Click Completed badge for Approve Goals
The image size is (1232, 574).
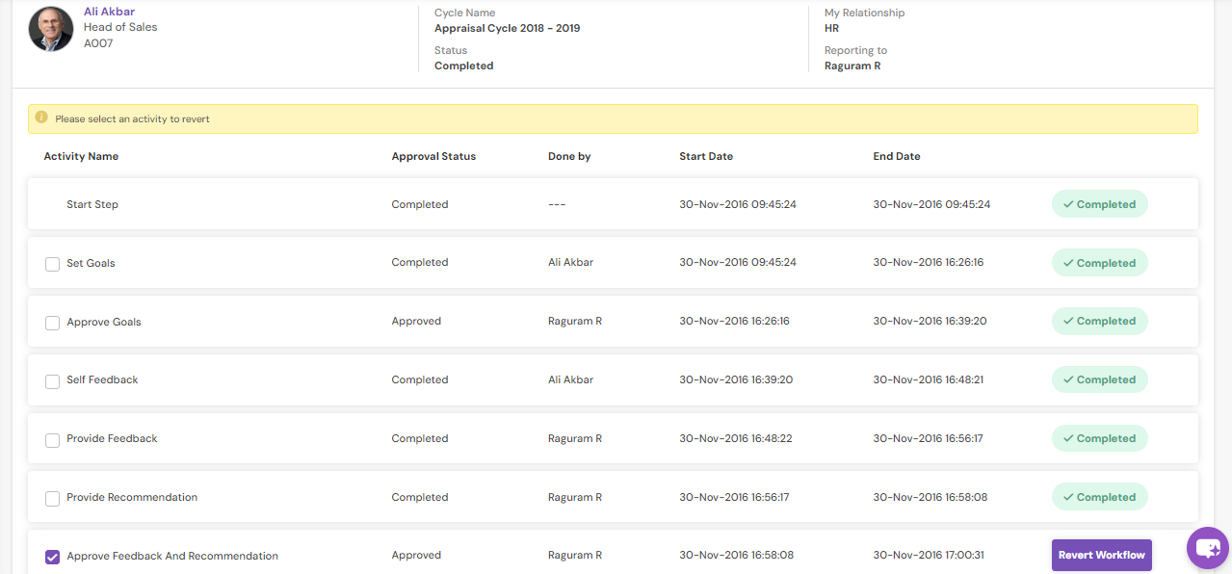1099,321
